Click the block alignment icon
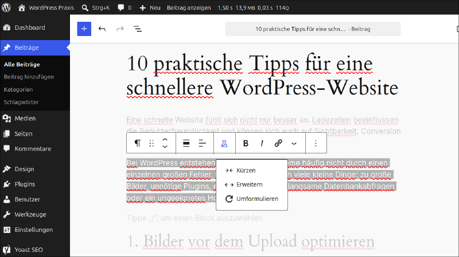The height and width of the screenshot is (257, 459). 186,143
